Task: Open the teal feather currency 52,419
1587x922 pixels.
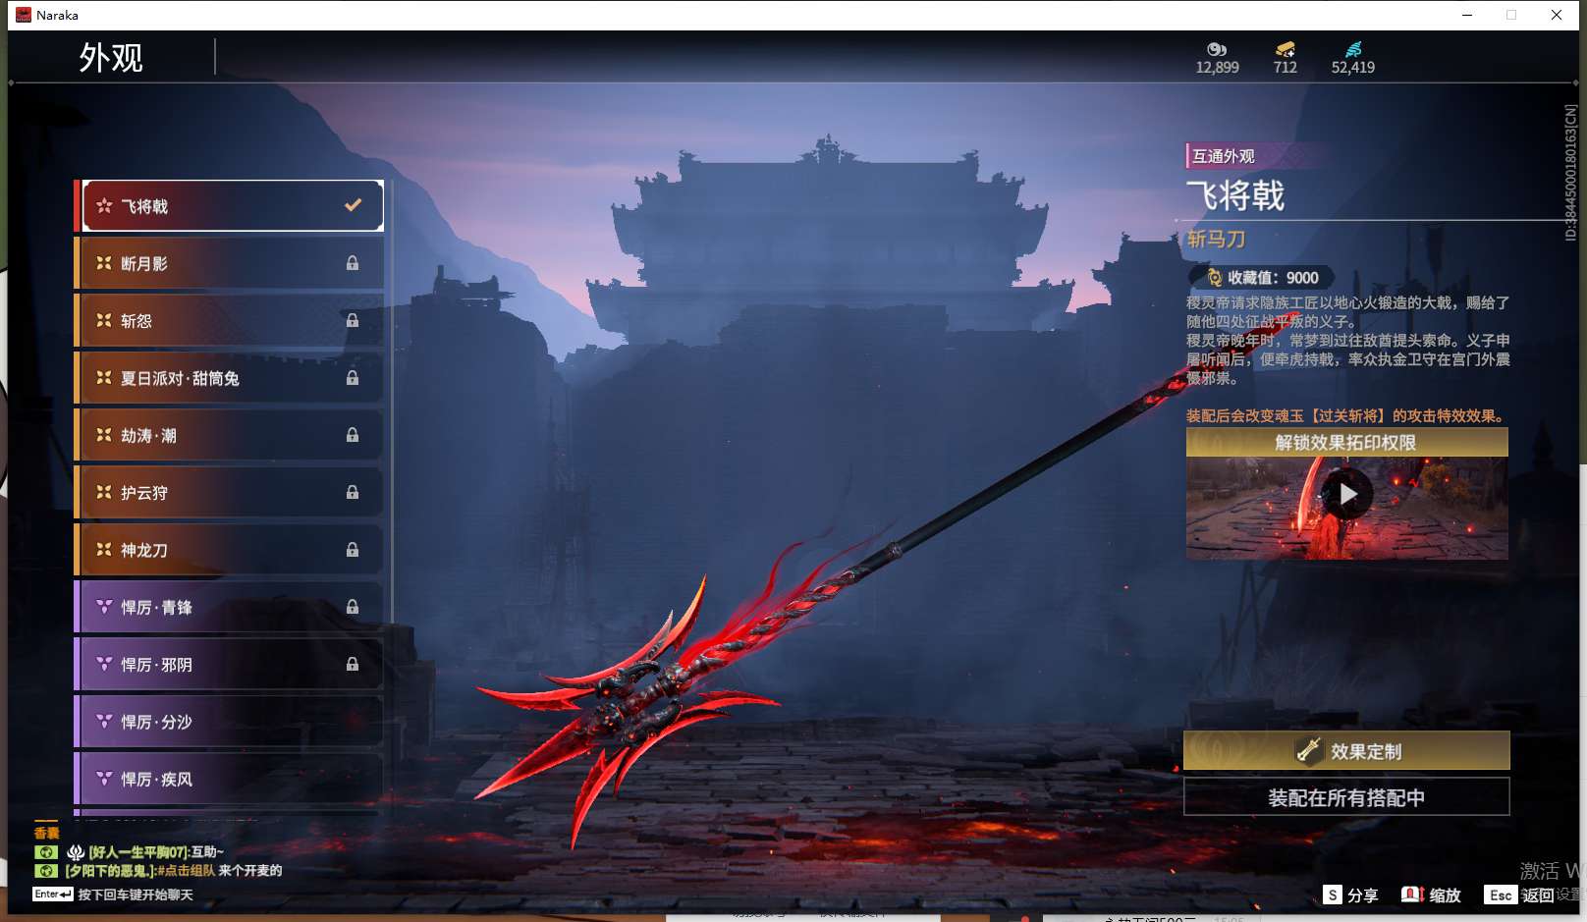Action: pos(1353,58)
